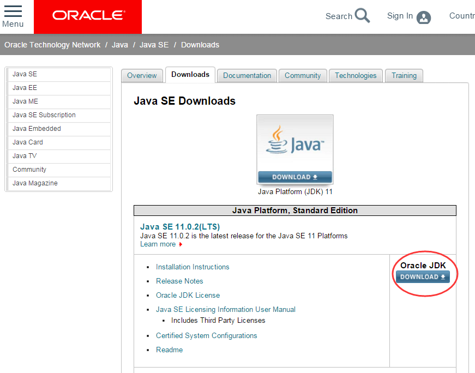This screenshot has height=373, width=475.
Task: Open Certified System Configurations link
Action: coord(207,336)
